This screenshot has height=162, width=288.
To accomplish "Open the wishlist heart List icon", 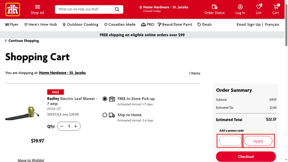I will tap(259, 10).
